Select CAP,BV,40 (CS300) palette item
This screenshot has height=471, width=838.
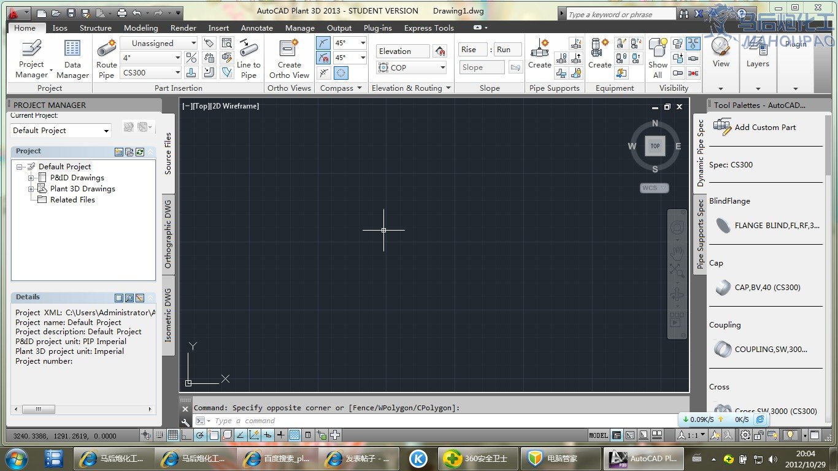pos(757,287)
